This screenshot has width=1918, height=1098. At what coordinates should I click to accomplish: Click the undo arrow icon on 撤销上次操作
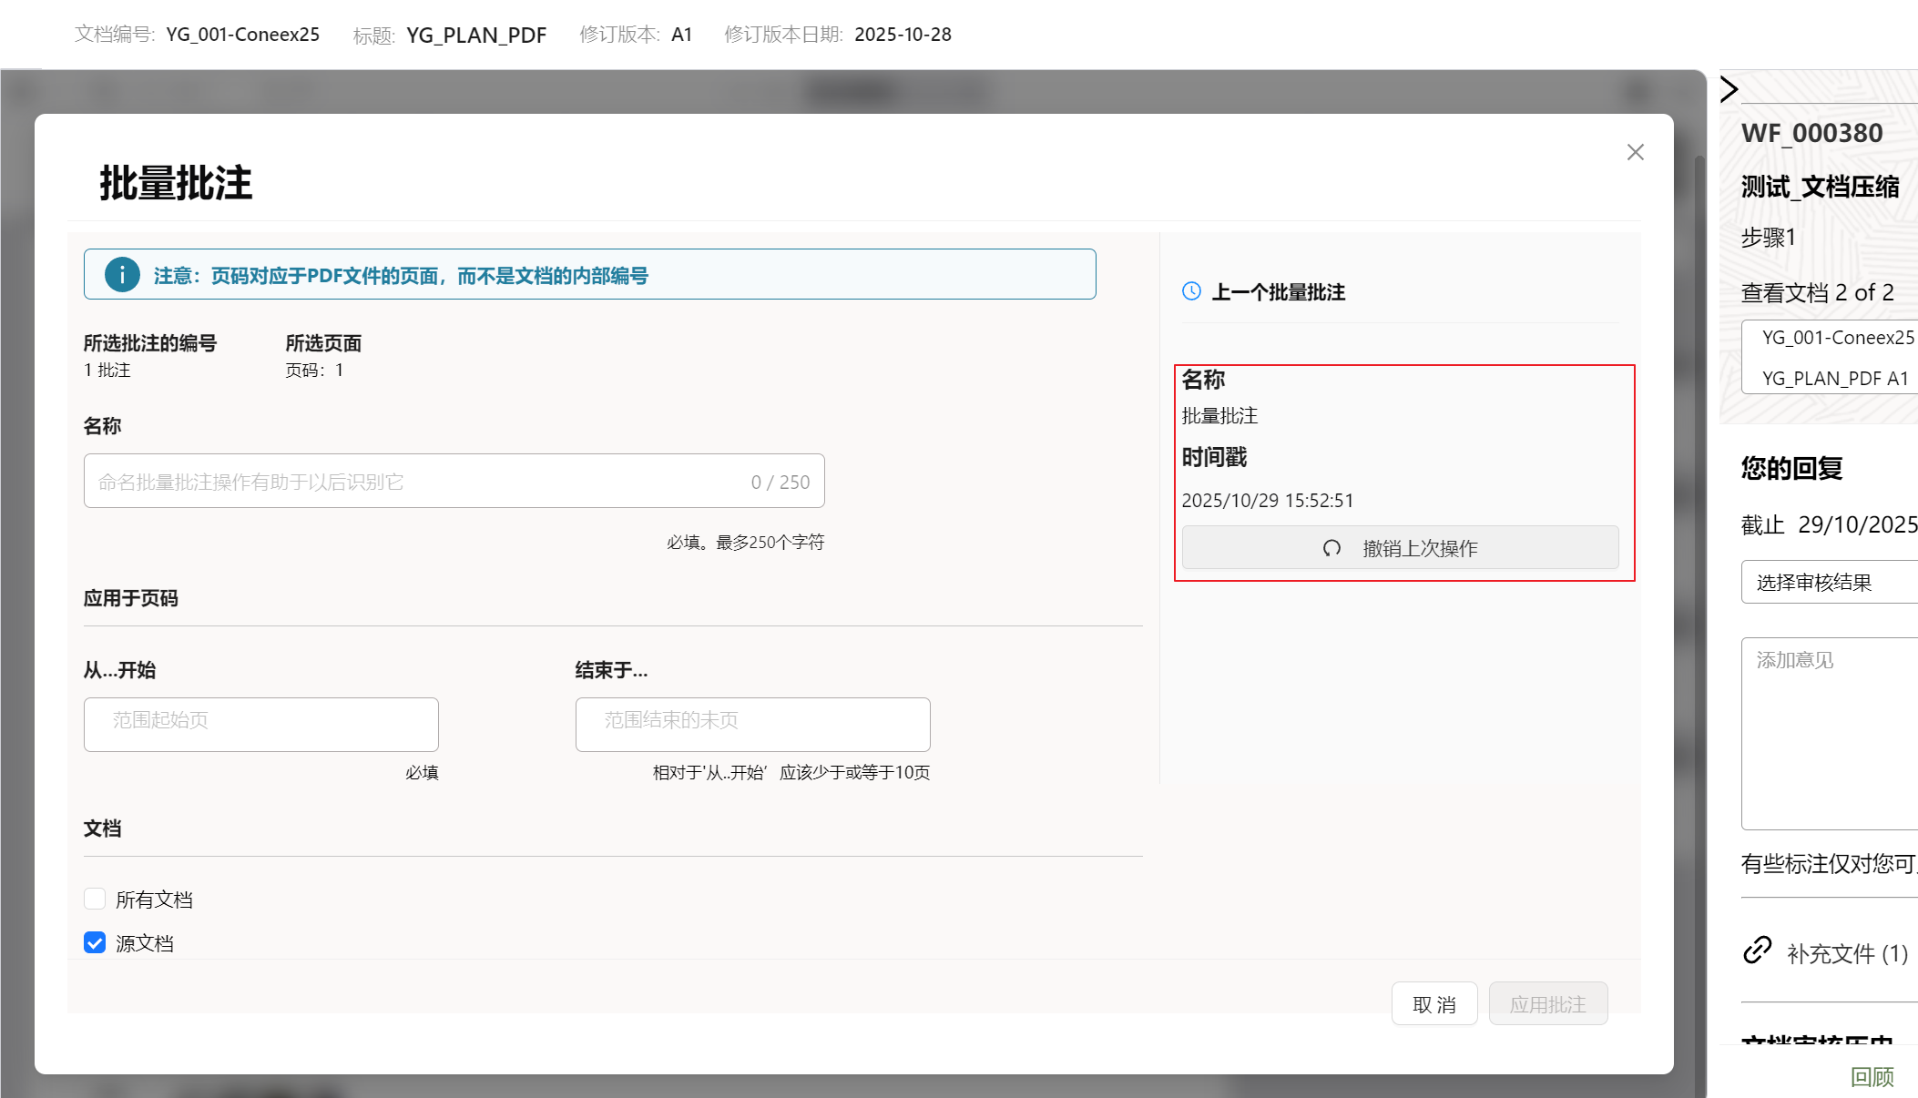coord(1331,548)
